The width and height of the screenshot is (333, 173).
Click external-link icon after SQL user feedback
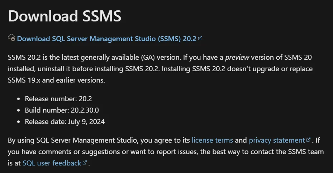coord(85,163)
